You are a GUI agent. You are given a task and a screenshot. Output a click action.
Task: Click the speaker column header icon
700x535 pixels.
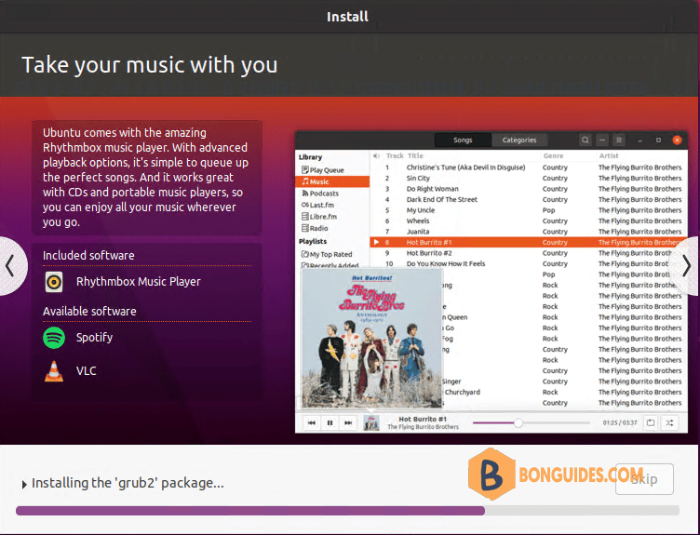pyautogui.click(x=376, y=155)
